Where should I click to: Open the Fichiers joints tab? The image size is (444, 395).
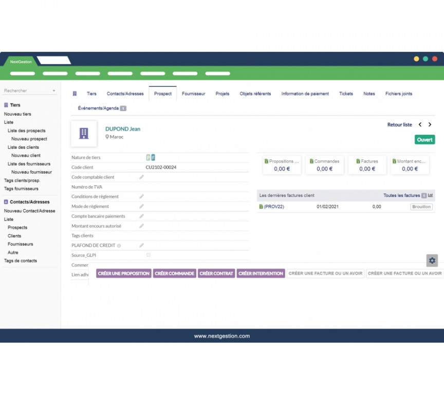(x=399, y=94)
